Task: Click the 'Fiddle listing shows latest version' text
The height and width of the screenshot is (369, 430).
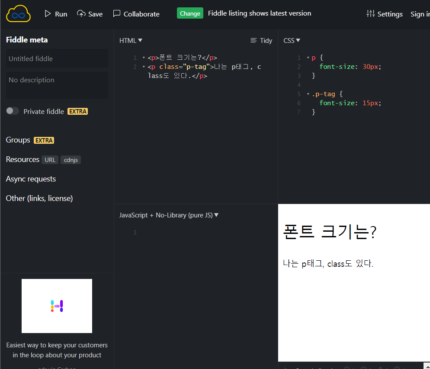Action: (x=260, y=13)
